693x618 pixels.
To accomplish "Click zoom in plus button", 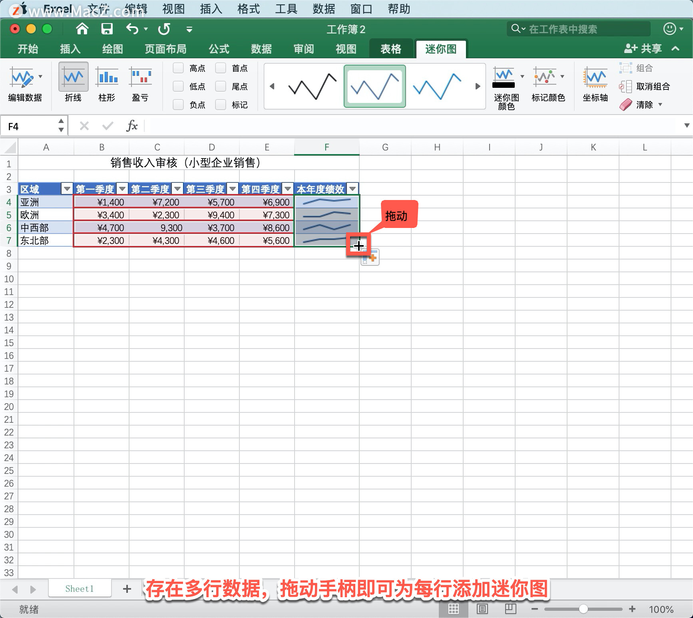I will point(632,609).
